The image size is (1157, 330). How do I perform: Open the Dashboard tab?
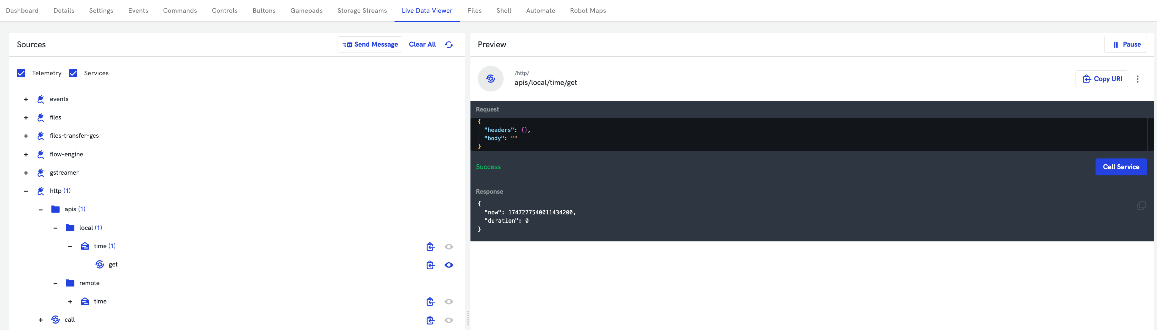click(x=22, y=10)
